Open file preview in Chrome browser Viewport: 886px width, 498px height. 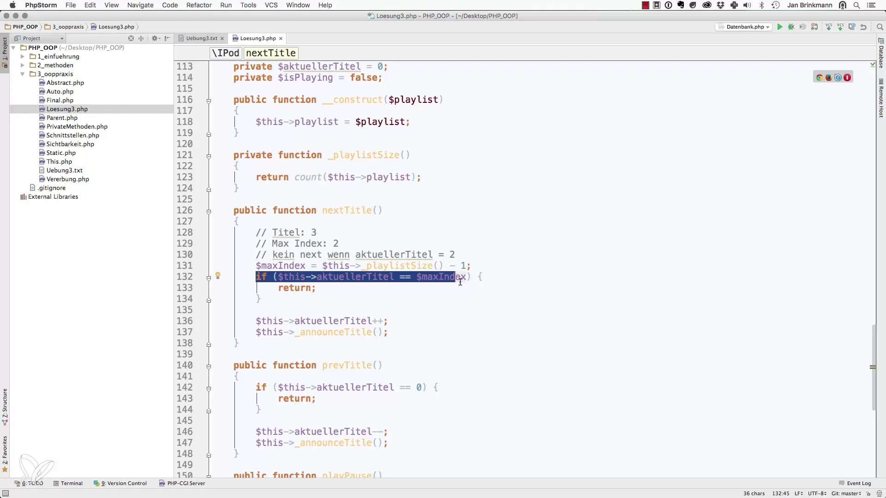[x=820, y=77]
